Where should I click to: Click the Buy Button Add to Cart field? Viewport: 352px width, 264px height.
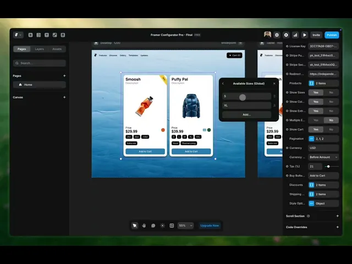[x=323, y=175]
